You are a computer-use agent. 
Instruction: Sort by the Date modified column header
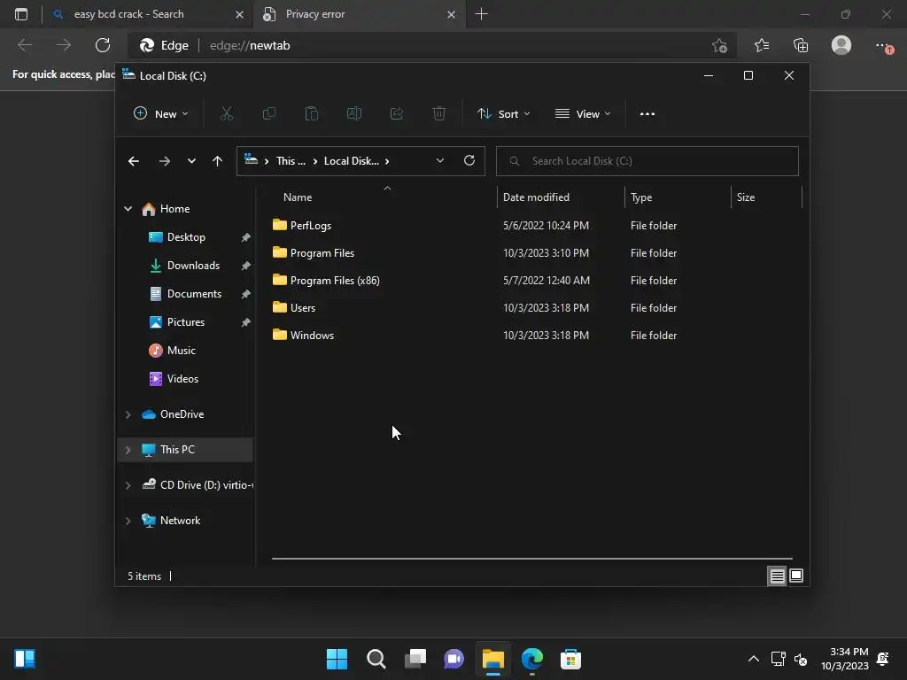(x=561, y=197)
